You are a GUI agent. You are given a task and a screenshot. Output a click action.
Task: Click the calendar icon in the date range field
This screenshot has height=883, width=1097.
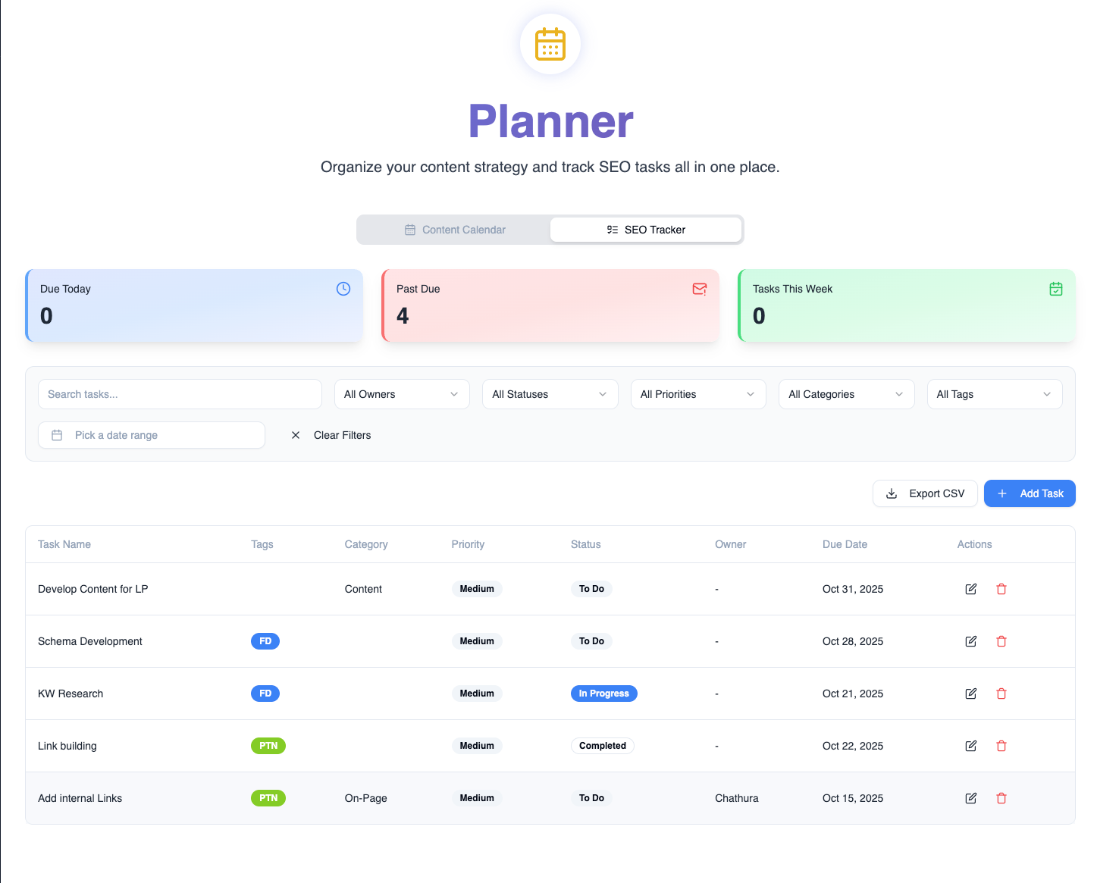pos(57,435)
